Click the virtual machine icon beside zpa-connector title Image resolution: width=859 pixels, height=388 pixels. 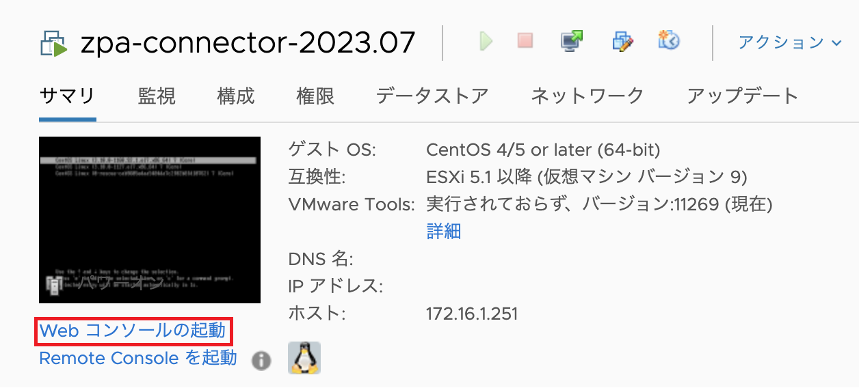coord(54,44)
